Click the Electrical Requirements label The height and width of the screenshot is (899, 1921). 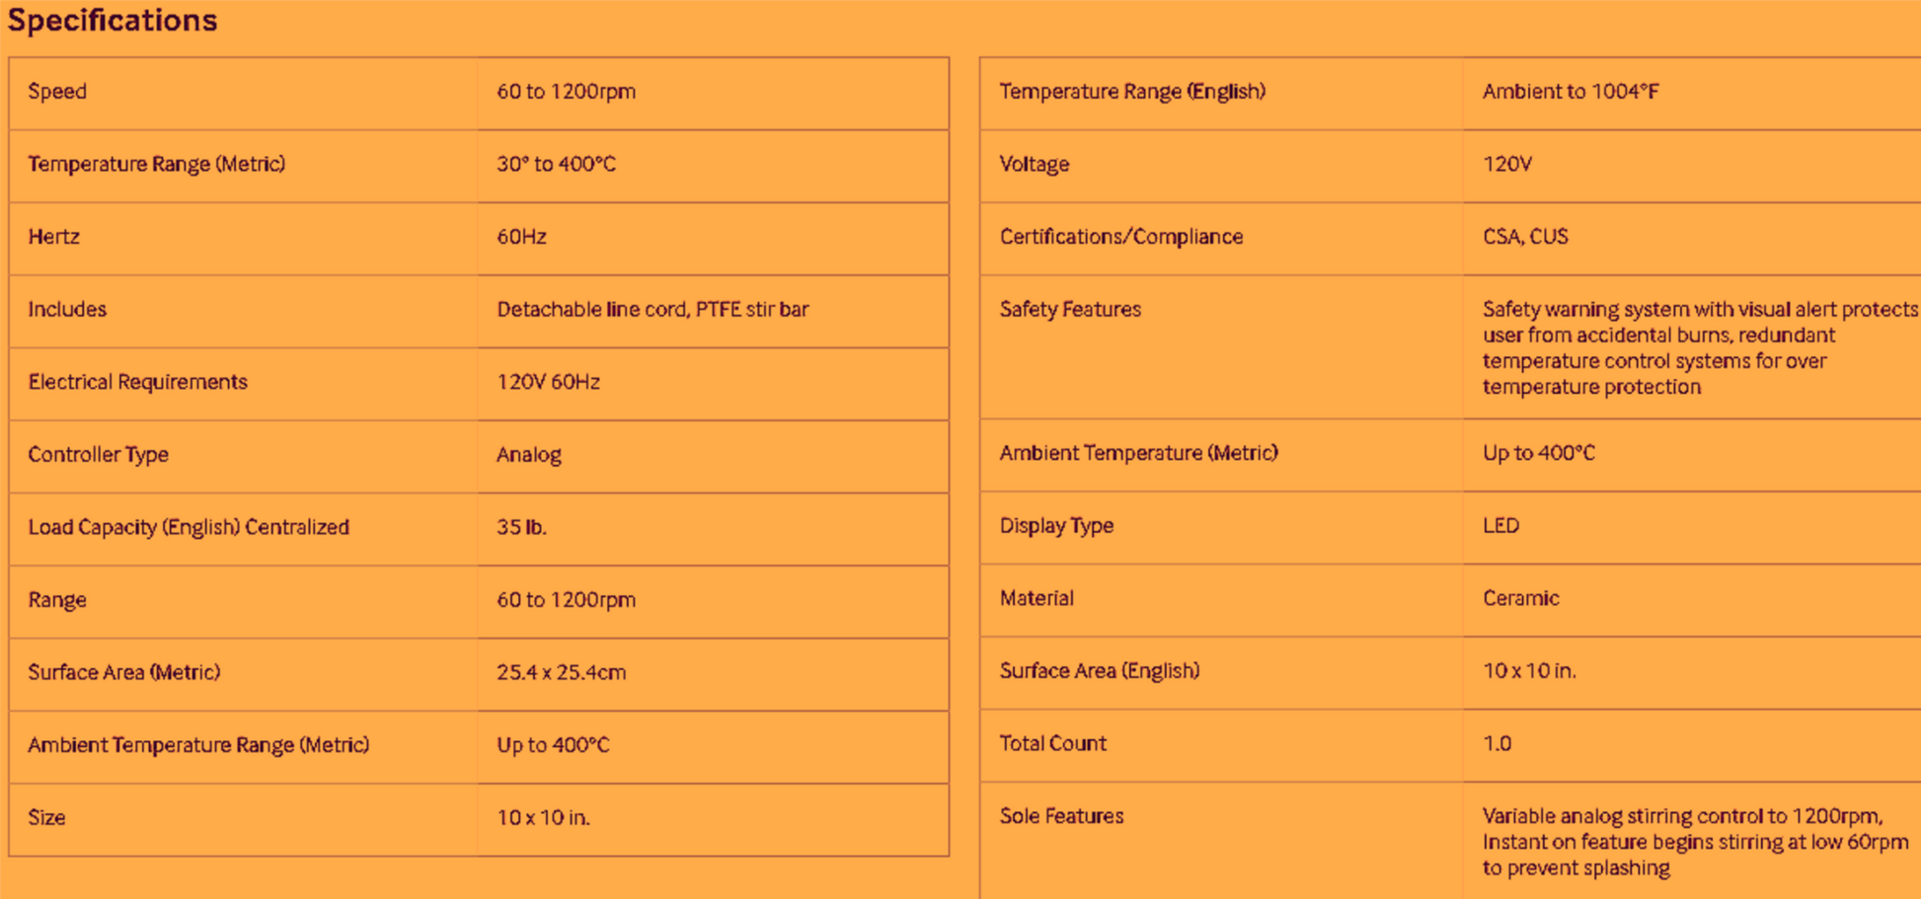pyautogui.click(x=137, y=382)
